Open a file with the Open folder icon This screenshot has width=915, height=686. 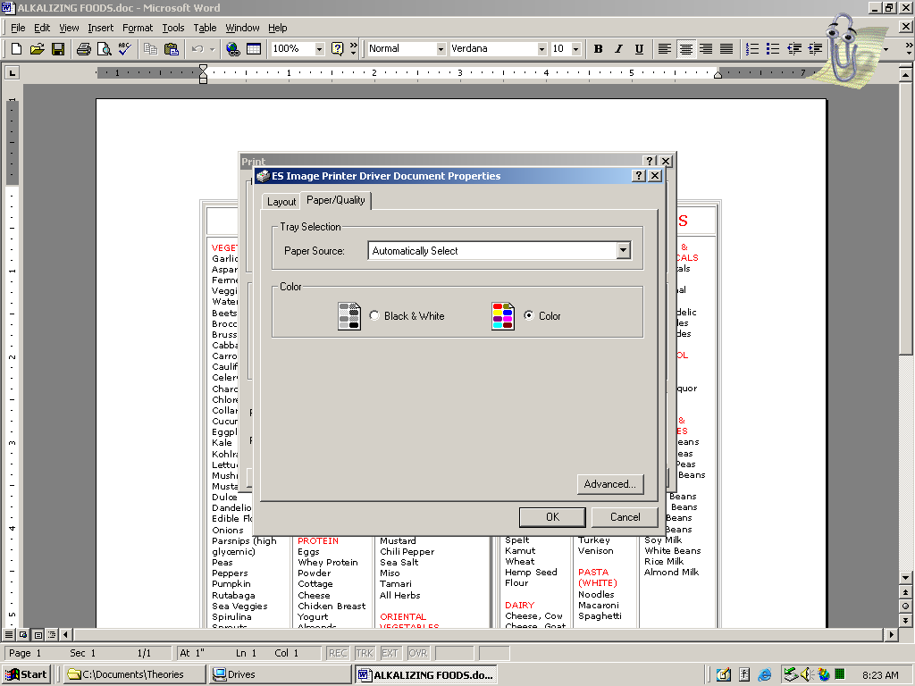[37, 49]
